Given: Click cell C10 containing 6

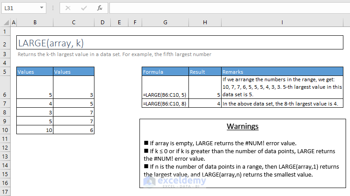Looking at the screenshot, I should [74, 130].
